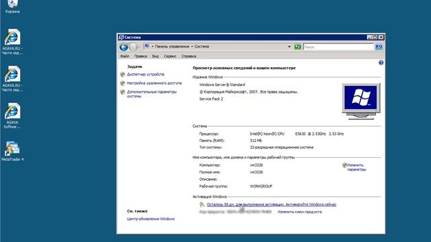Click the search magnifier icon

(378, 47)
